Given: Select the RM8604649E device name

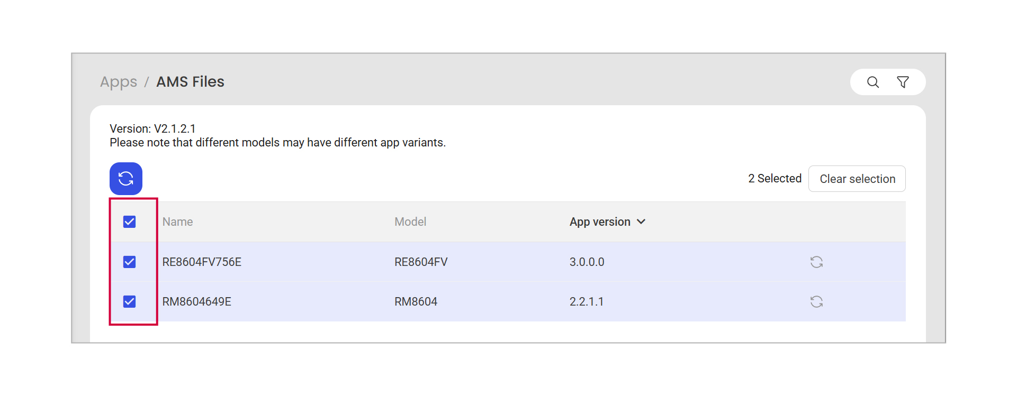Looking at the screenshot, I should [x=196, y=302].
